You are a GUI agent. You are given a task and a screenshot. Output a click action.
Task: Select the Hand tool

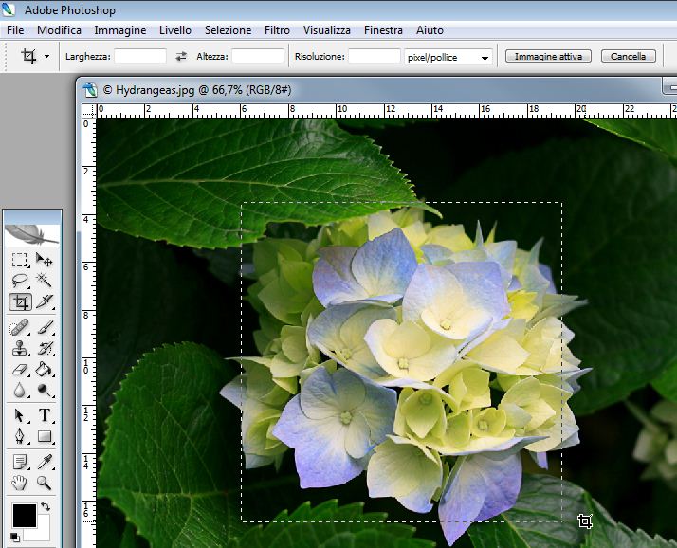click(19, 483)
